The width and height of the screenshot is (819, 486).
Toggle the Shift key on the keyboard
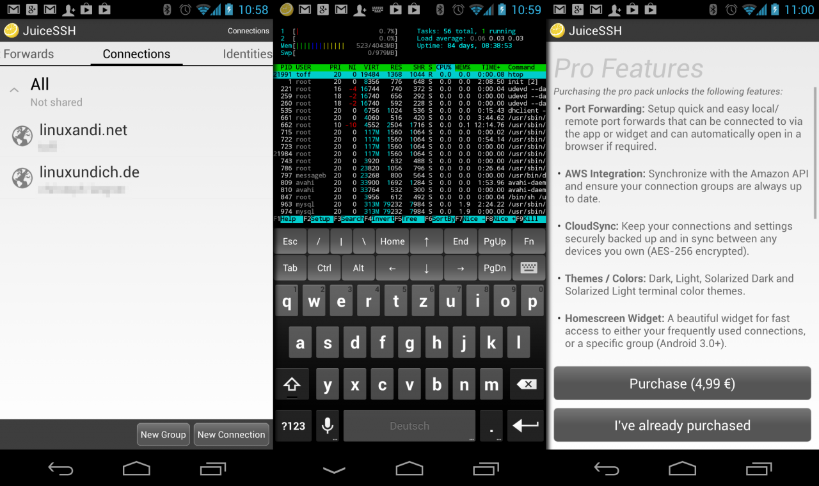pos(292,384)
